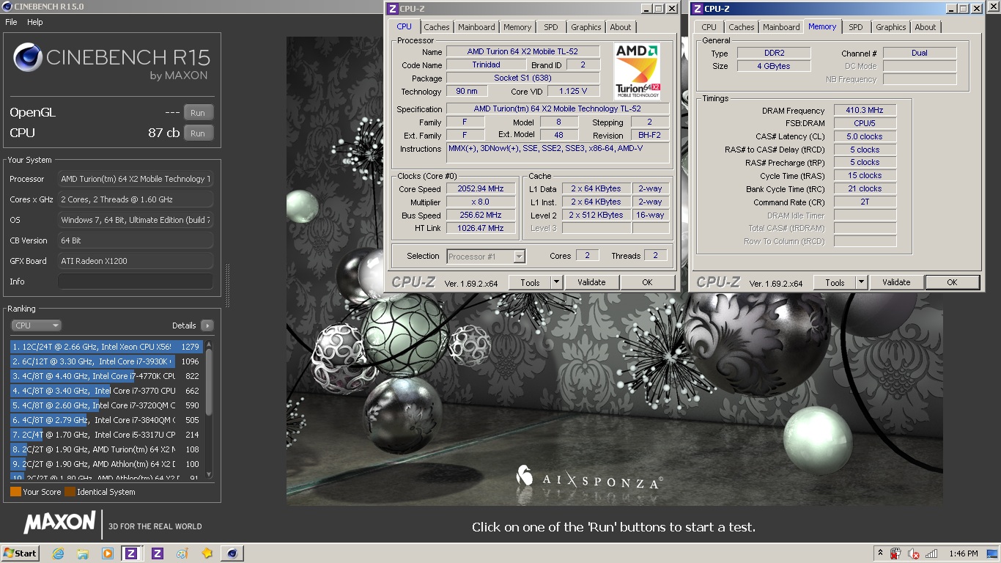Select ranking row Core i5-3317U 214
1001x563 pixels.
tap(107, 435)
